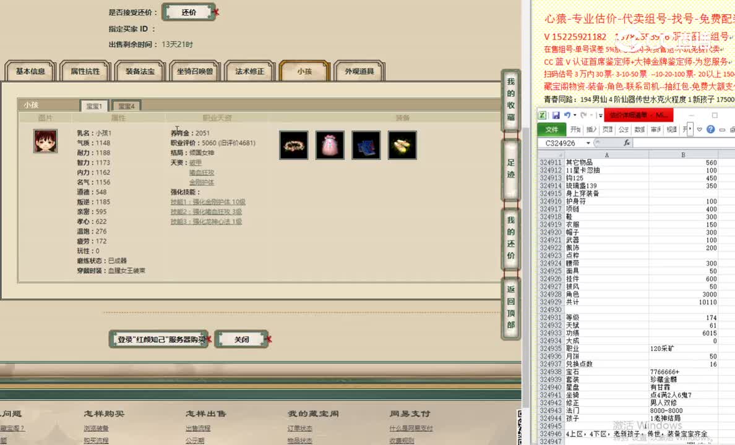
Task: Open the Undo history dropdown arrow
Action: 575,116
